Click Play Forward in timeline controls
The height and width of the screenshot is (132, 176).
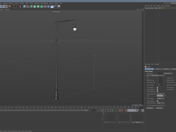[x=107, y=110]
